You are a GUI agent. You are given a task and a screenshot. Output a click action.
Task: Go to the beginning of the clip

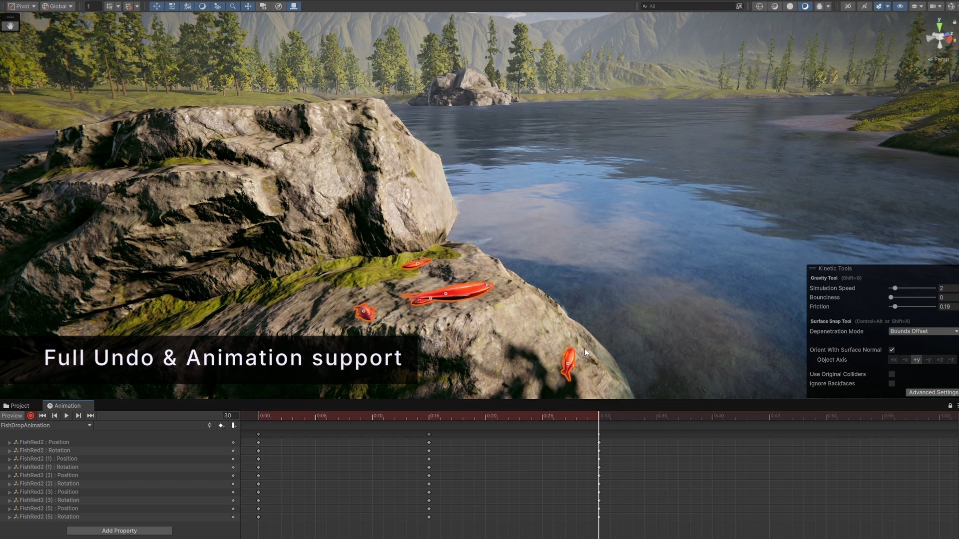pyautogui.click(x=42, y=415)
